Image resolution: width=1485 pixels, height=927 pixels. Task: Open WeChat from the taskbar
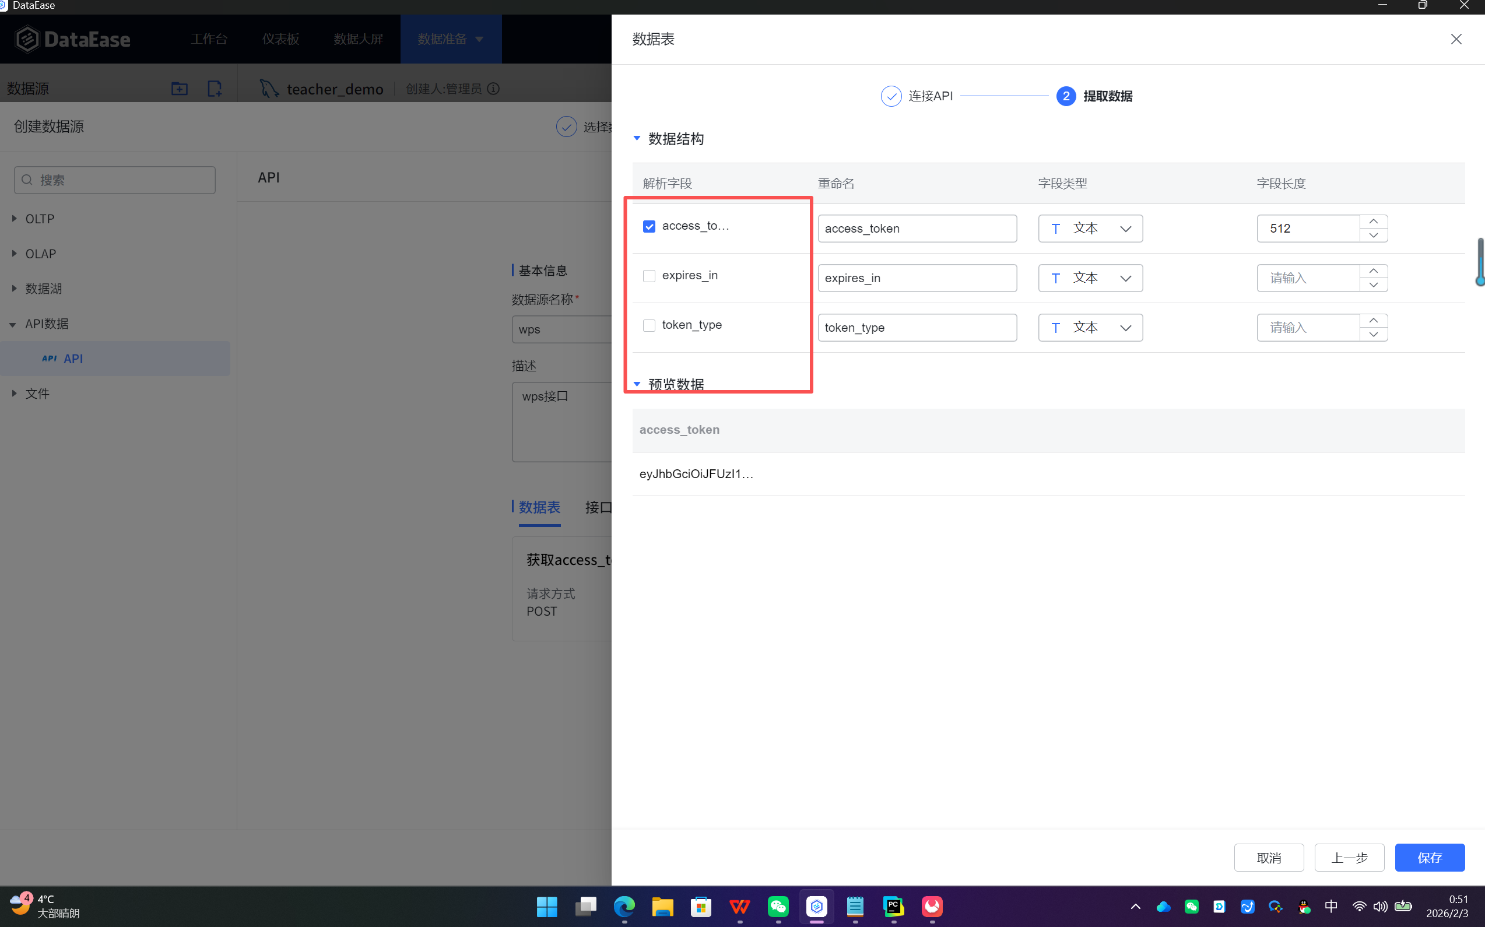778,906
